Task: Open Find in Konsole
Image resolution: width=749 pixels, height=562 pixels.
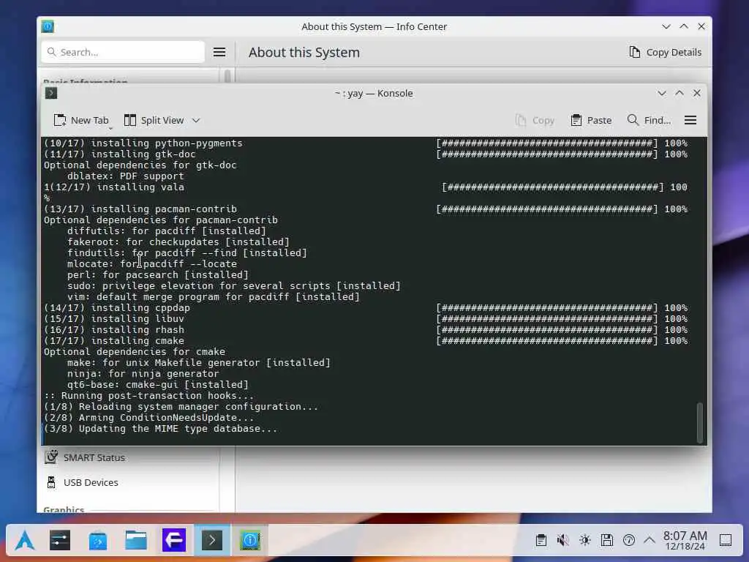Action: tap(649, 121)
